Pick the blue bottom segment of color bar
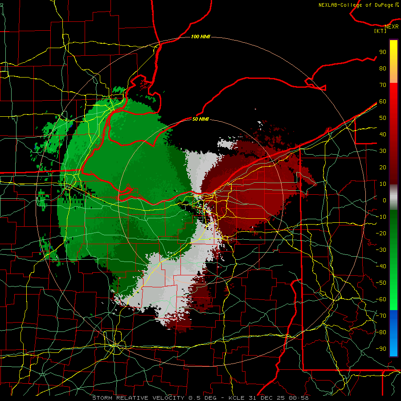 (x=393, y=333)
